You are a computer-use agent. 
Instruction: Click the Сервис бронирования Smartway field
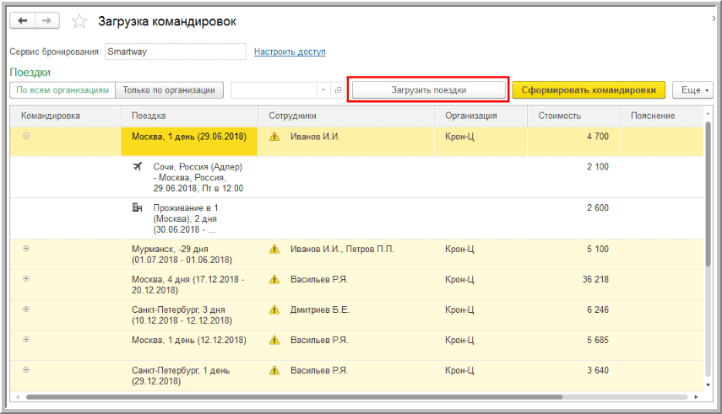(x=176, y=51)
